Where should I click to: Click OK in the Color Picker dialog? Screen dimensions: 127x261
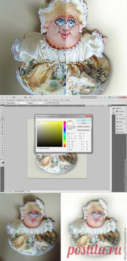click(83, 120)
